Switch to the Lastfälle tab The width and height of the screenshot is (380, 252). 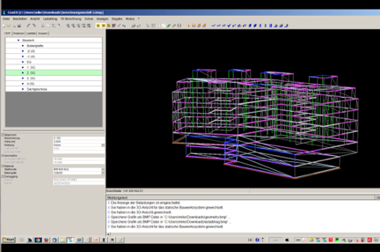pos(31,33)
